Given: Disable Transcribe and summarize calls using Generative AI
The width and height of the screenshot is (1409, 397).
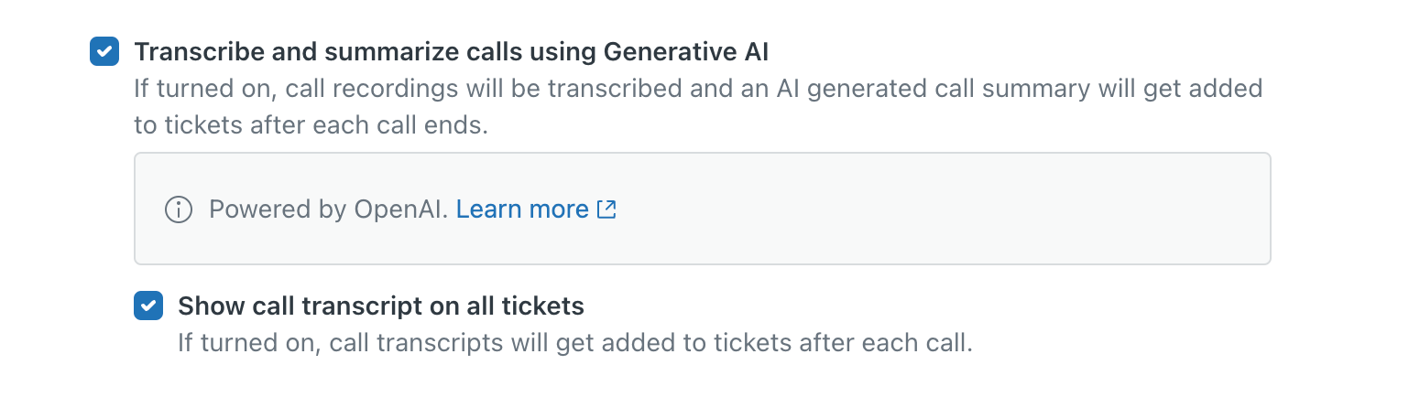Looking at the screenshot, I should click(104, 52).
